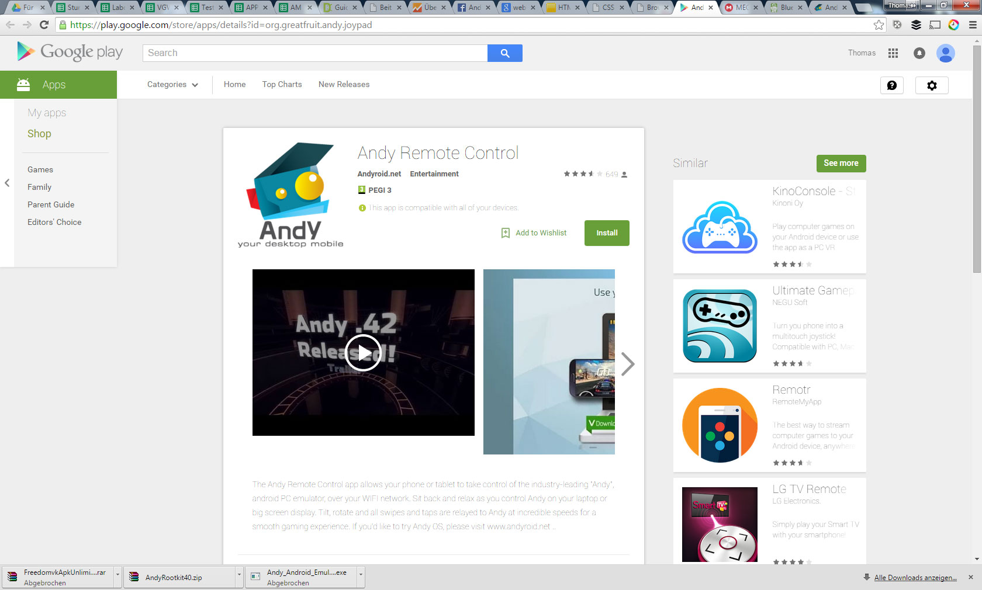Click the Cast icon in the toolbar
This screenshot has height=590, width=982.
935,25
